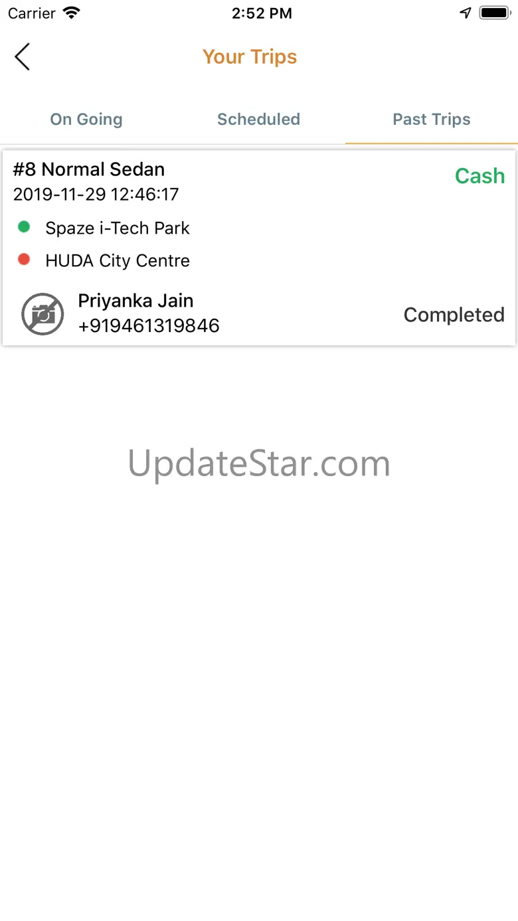The image size is (518, 921).
Task: Tap the Spaze i-Tech Park pickup address
Action: 118,228
